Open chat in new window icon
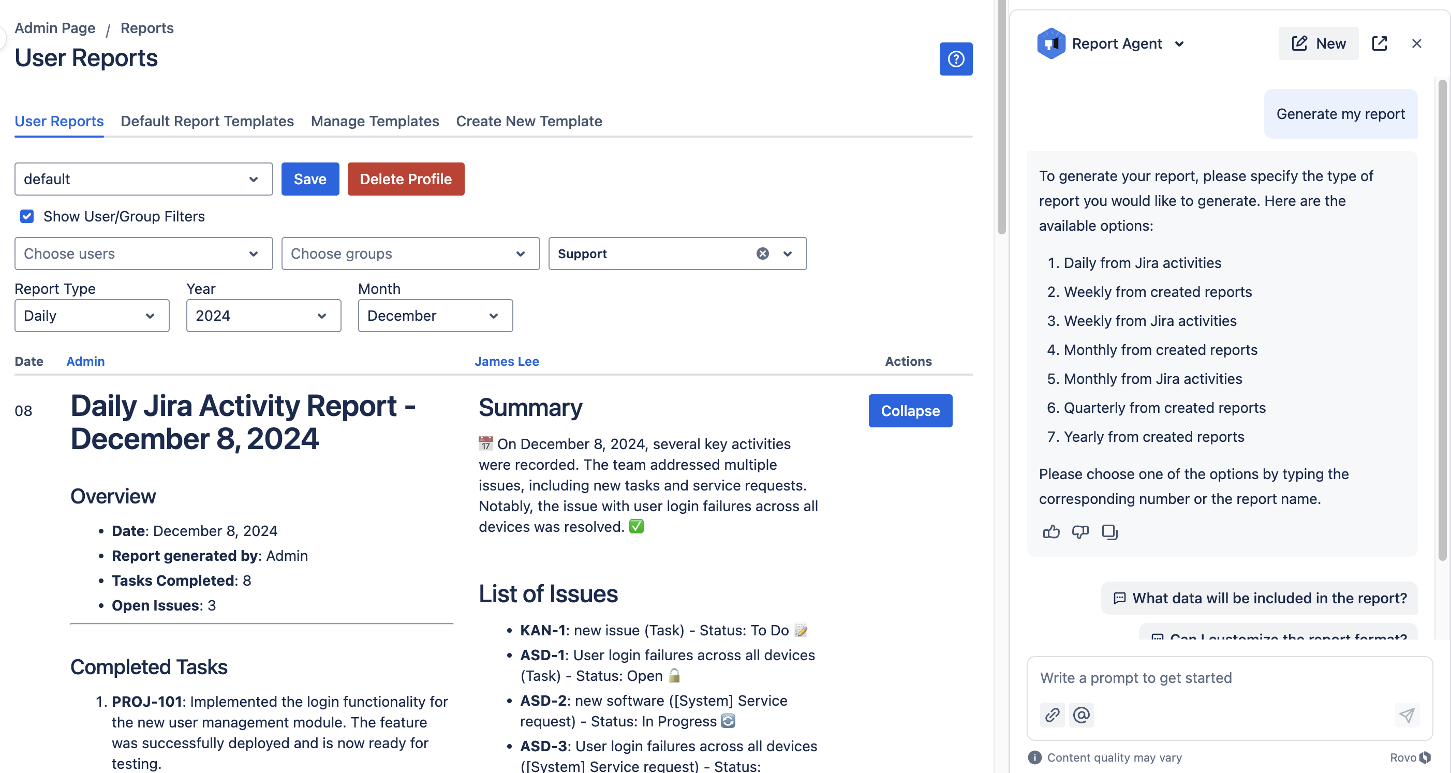 1379,43
